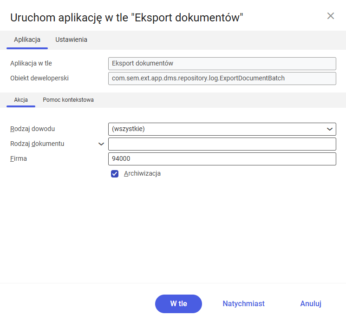
Task: Cancel using the Anuluj button
Action: tap(311, 304)
